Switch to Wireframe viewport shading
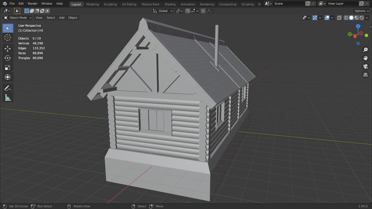 (x=346, y=18)
